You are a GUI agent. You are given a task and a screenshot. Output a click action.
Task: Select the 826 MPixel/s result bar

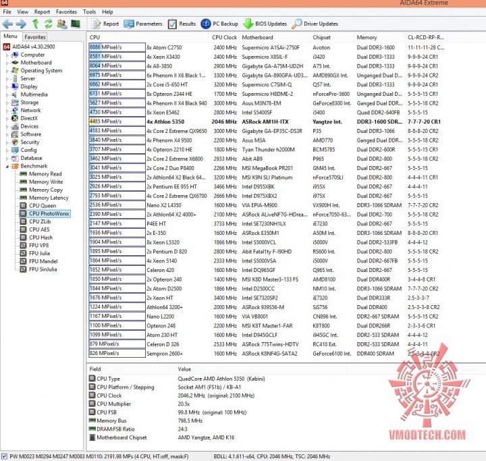point(117,354)
